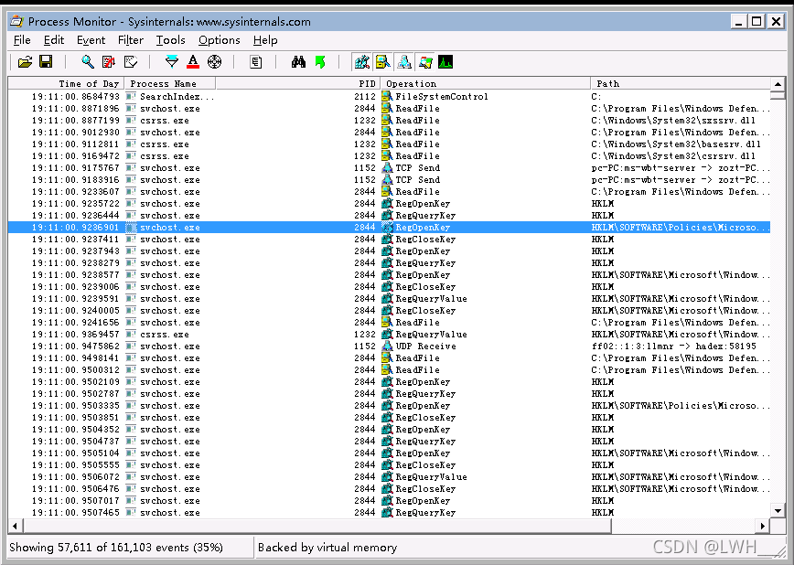The image size is (794, 565).
Task: Open the Tools menu
Action: pos(171,40)
